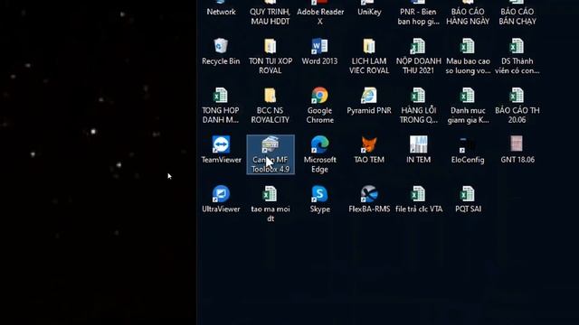The width and height of the screenshot is (579, 325).
Task: Click the PNR - Bien ban hop label
Action: pos(418,16)
